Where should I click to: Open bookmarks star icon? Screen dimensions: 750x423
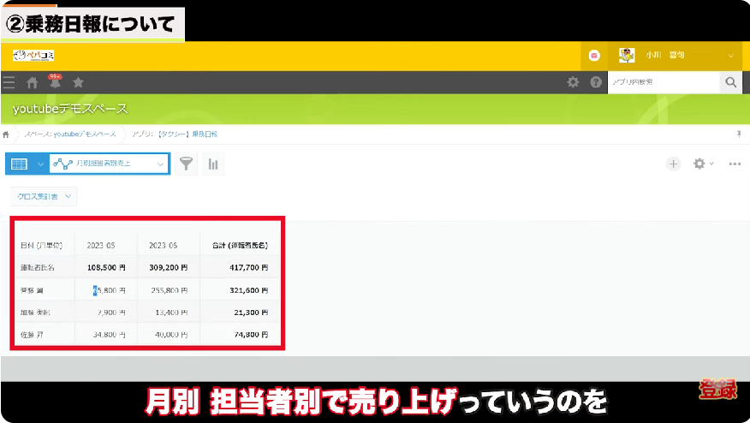click(x=78, y=82)
